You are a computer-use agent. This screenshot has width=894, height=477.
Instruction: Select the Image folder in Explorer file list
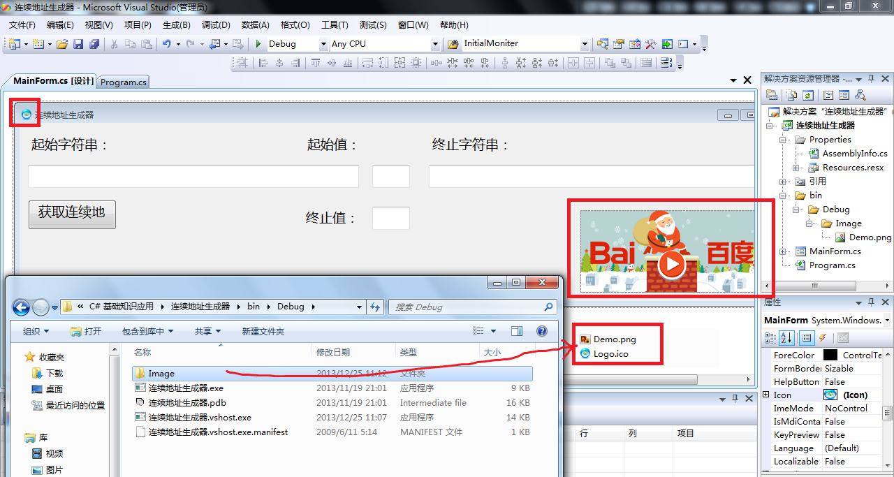click(x=332, y=374)
